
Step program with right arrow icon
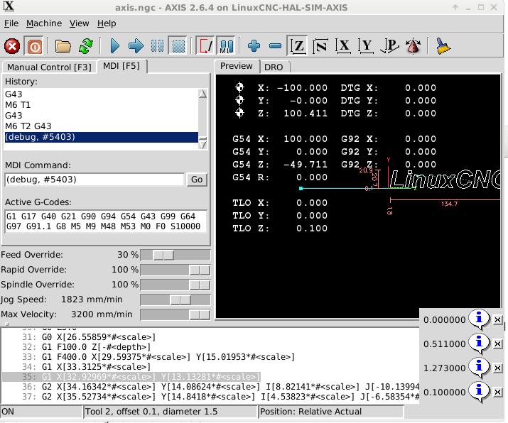pyautogui.click(x=136, y=46)
